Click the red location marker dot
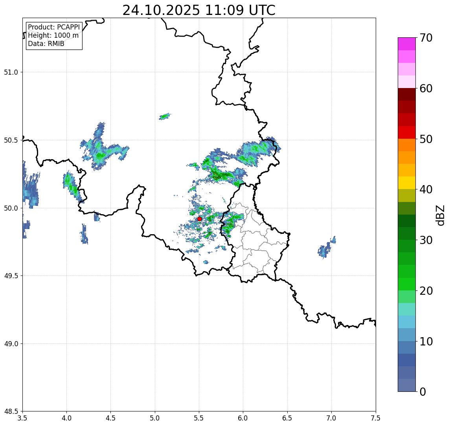The width and height of the screenshot is (450, 426). click(x=200, y=219)
